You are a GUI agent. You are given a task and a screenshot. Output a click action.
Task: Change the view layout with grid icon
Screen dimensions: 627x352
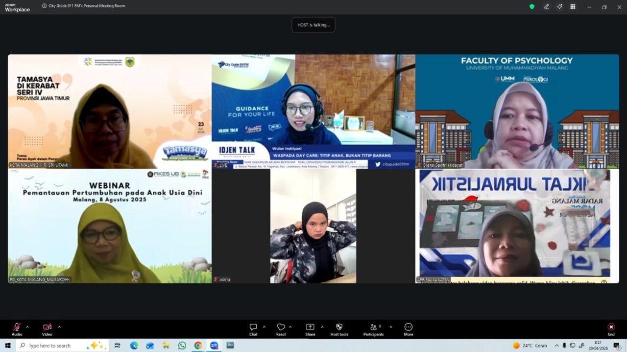(573, 7)
